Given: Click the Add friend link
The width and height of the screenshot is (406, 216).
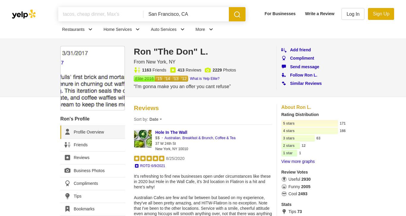Looking at the screenshot, I should point(300,50).
